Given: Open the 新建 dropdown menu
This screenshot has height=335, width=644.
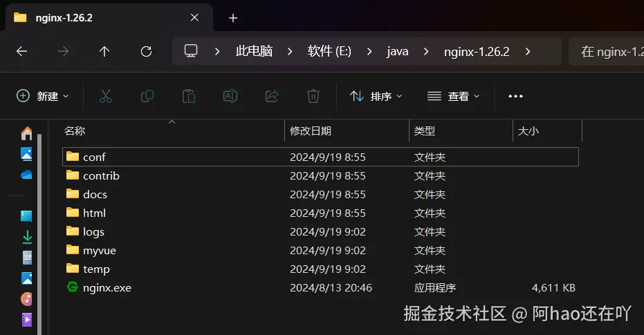Looking at the screenshot, I should [42, 97].
